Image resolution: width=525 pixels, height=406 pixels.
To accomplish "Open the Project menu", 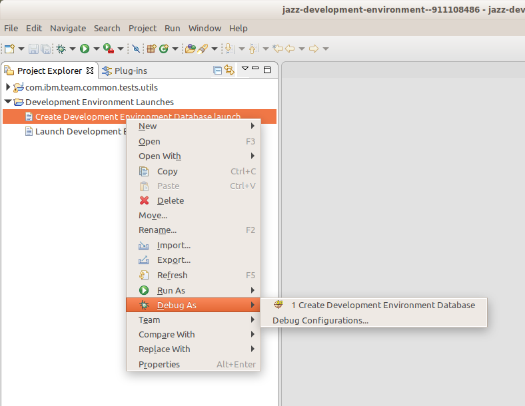I will (x=143, y=29).
